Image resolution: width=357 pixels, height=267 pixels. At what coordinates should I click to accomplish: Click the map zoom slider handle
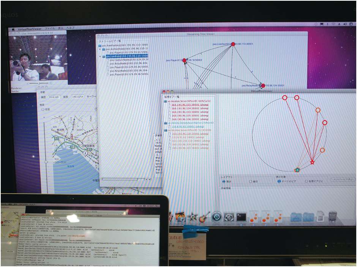click(46, 162)
